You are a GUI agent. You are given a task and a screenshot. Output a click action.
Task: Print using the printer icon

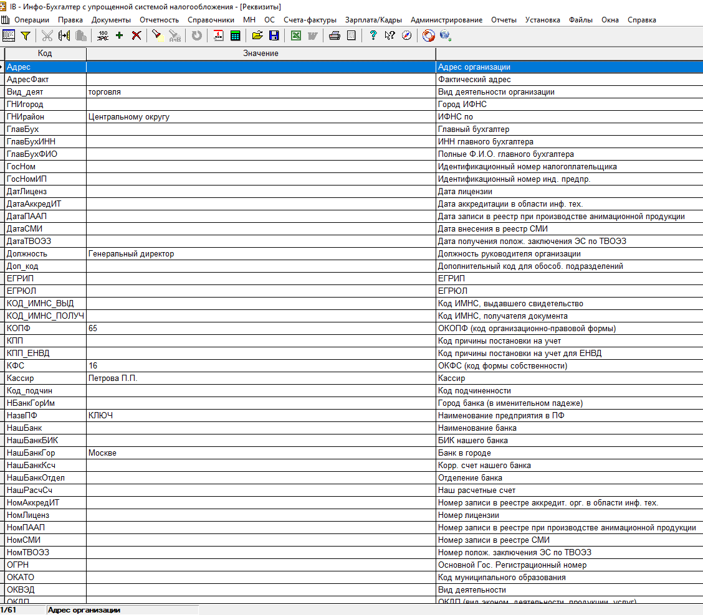pyautogui.click(x=335, y=35)
